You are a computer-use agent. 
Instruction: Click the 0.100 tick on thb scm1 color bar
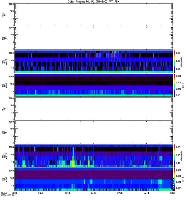(x=179, y=82)
